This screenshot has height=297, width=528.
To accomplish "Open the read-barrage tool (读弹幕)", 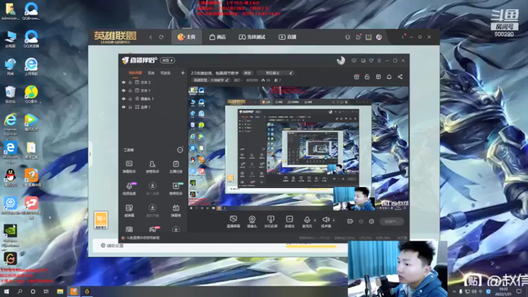I will pyautogui.click(x=129, y=211).
